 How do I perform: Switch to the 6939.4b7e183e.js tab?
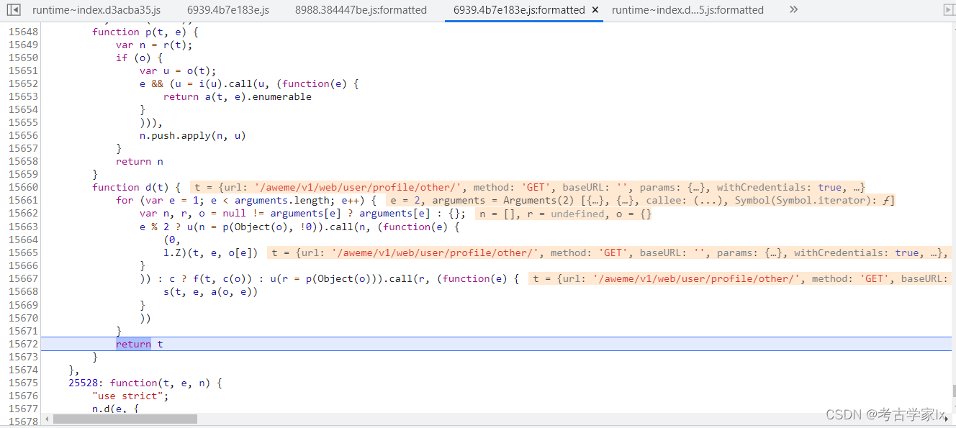(227, 10)
